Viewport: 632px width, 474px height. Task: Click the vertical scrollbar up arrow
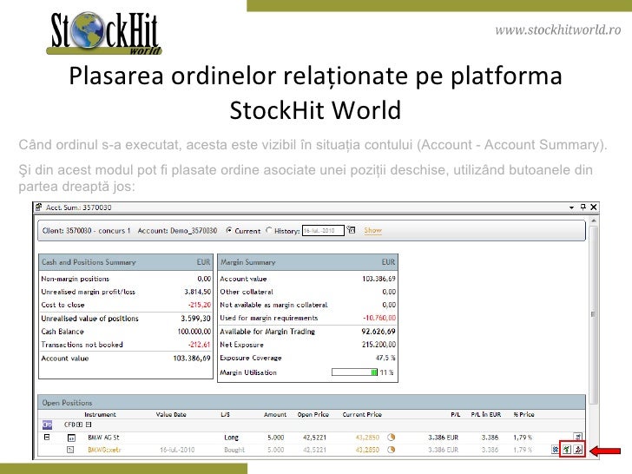point(593,221)
